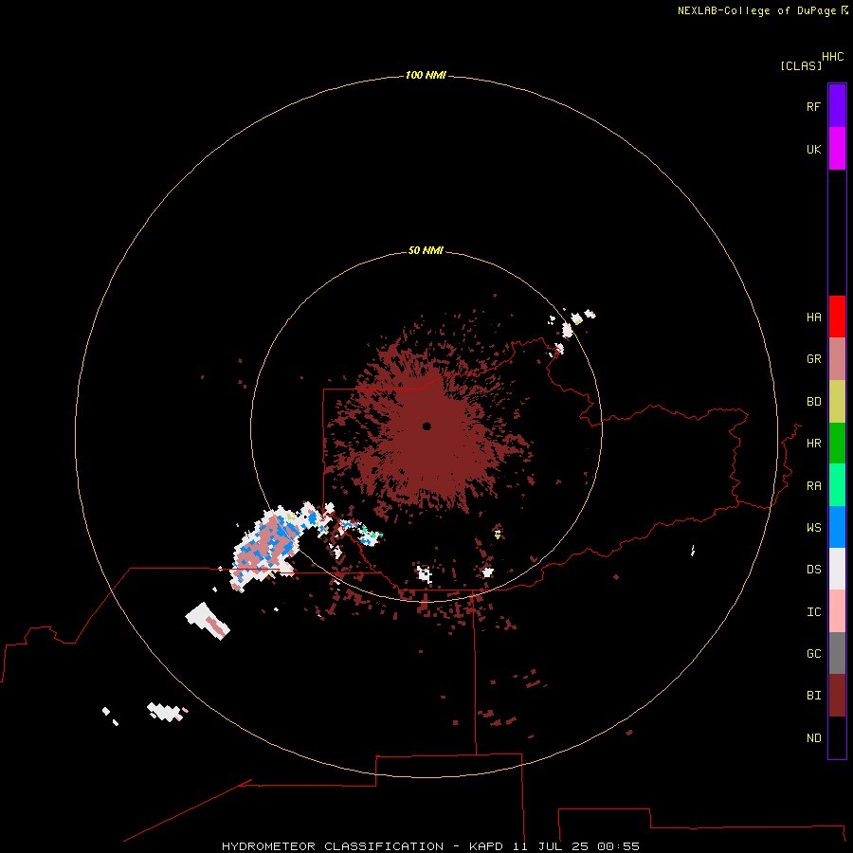
Task: Select the WS blue legend swatch
Action: (837, 527)
